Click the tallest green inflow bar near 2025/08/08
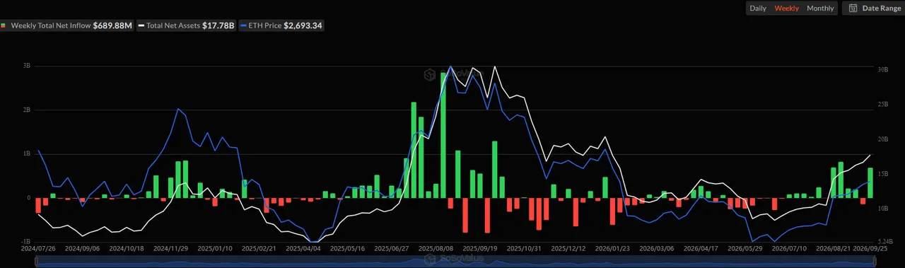The width and height of the screenshot is (905, 268). [x=443, y=134]
